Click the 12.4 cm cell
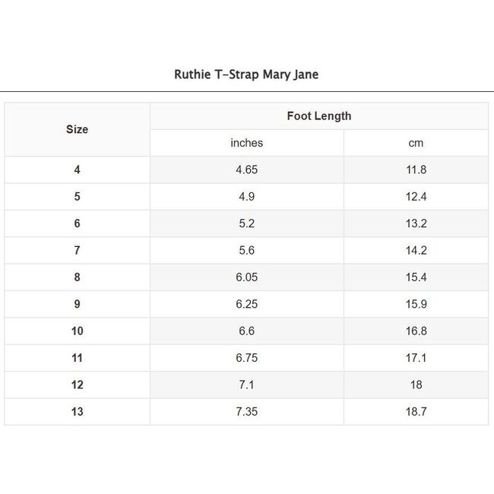 416,197
